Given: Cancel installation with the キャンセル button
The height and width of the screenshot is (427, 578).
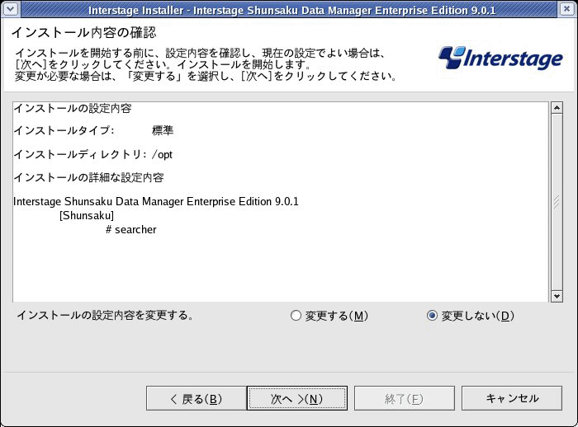Looking at the screenshot, I should click(x=512, y=398).
